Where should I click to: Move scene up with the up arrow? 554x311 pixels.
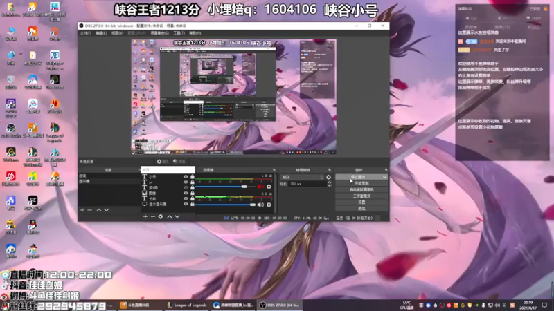99,210
